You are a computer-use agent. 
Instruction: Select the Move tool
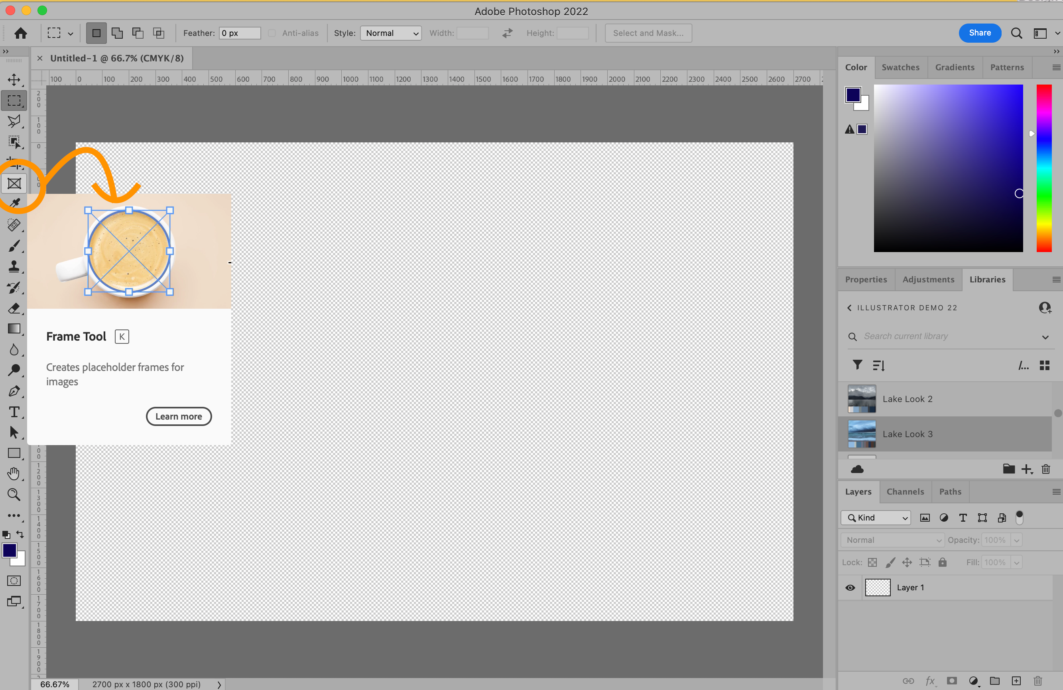[14, 79]
